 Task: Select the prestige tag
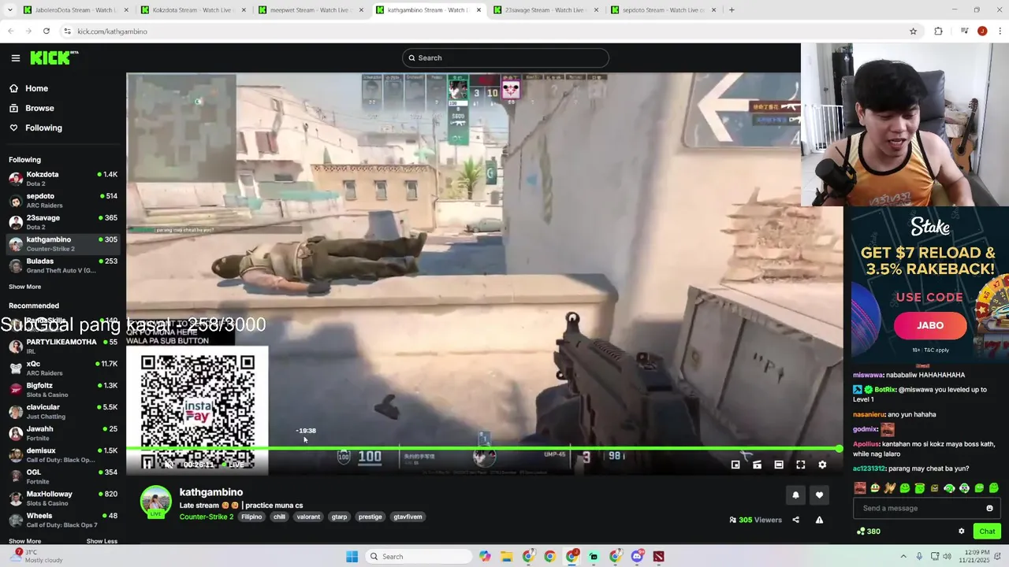point(370,517)
